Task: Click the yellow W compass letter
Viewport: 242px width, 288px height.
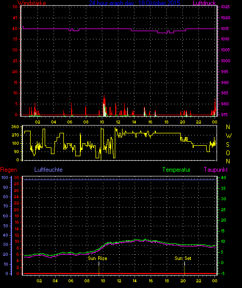Action: [x=228, y=136]
